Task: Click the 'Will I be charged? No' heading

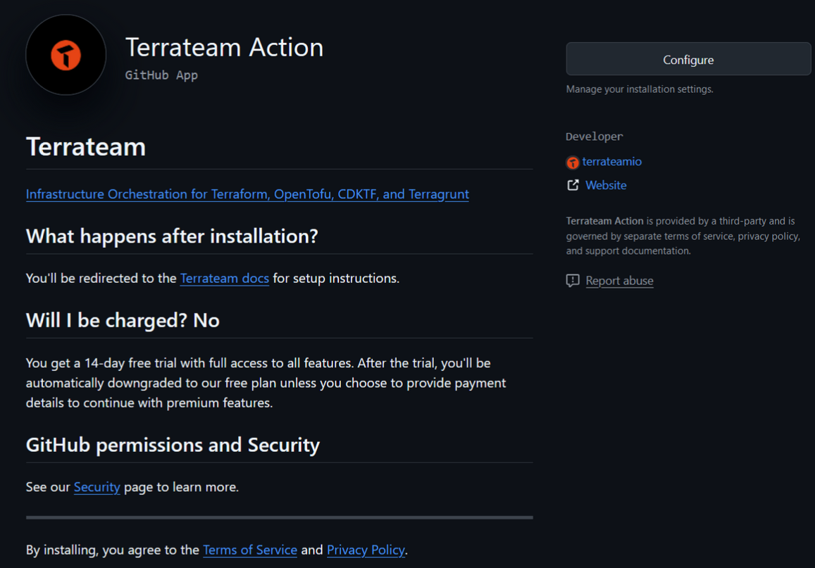Action: click(x=123, y=320)
